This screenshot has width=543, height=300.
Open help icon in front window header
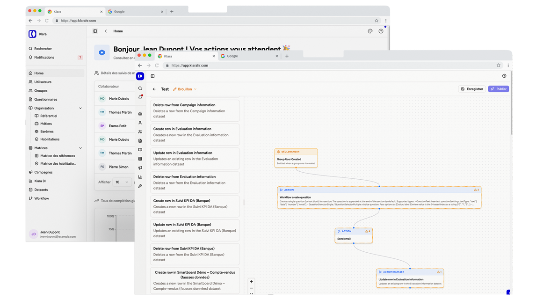(504, 76)
